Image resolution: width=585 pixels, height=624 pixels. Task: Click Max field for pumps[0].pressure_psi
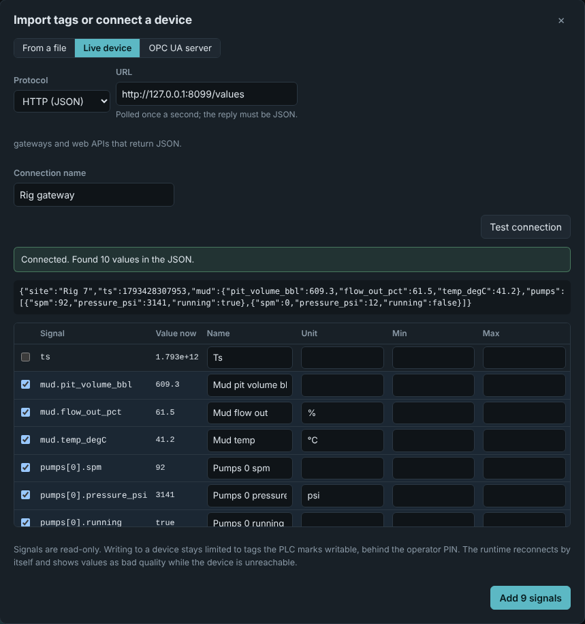(x=524, y=496)
